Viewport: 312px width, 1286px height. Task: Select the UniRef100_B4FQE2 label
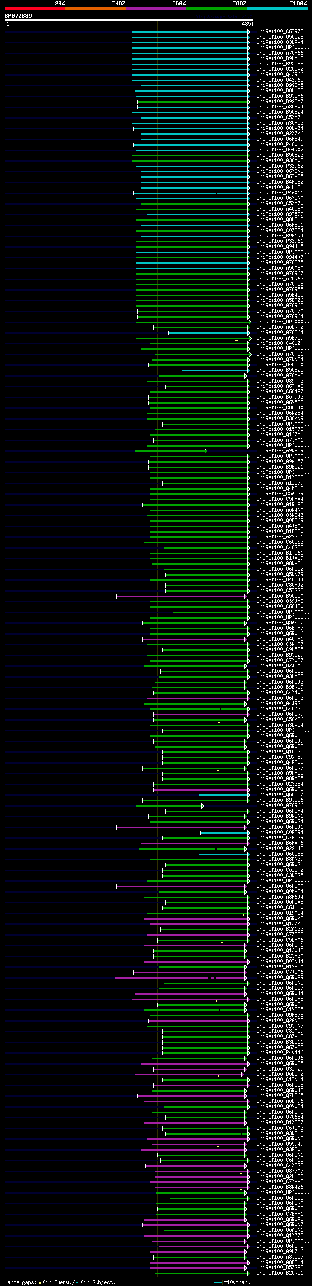point(280,182)
